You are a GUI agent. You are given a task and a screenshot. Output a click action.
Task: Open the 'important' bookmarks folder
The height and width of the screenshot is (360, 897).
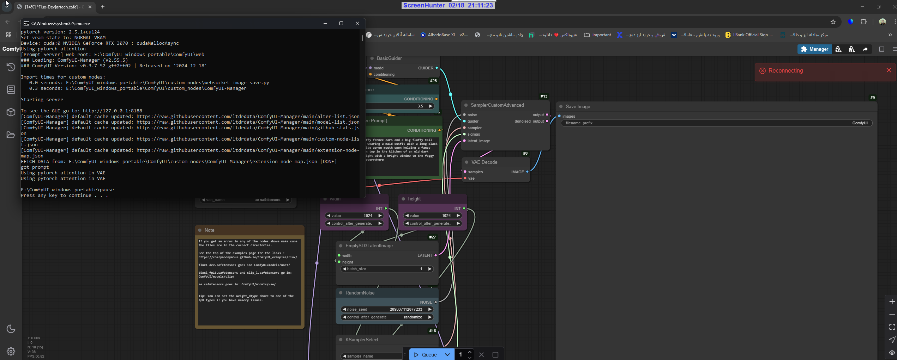[x=597, y=35]
